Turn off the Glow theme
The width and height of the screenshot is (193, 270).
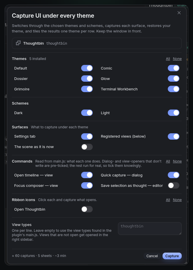click(x=174, y=79)
